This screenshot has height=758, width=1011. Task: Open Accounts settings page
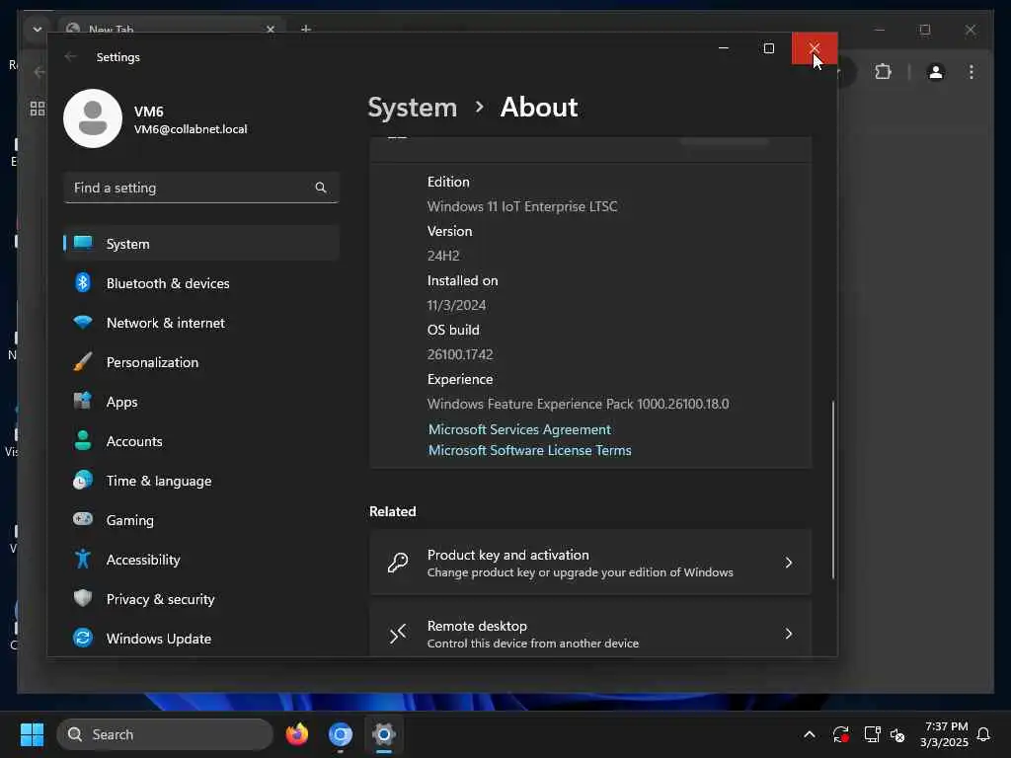201,441
